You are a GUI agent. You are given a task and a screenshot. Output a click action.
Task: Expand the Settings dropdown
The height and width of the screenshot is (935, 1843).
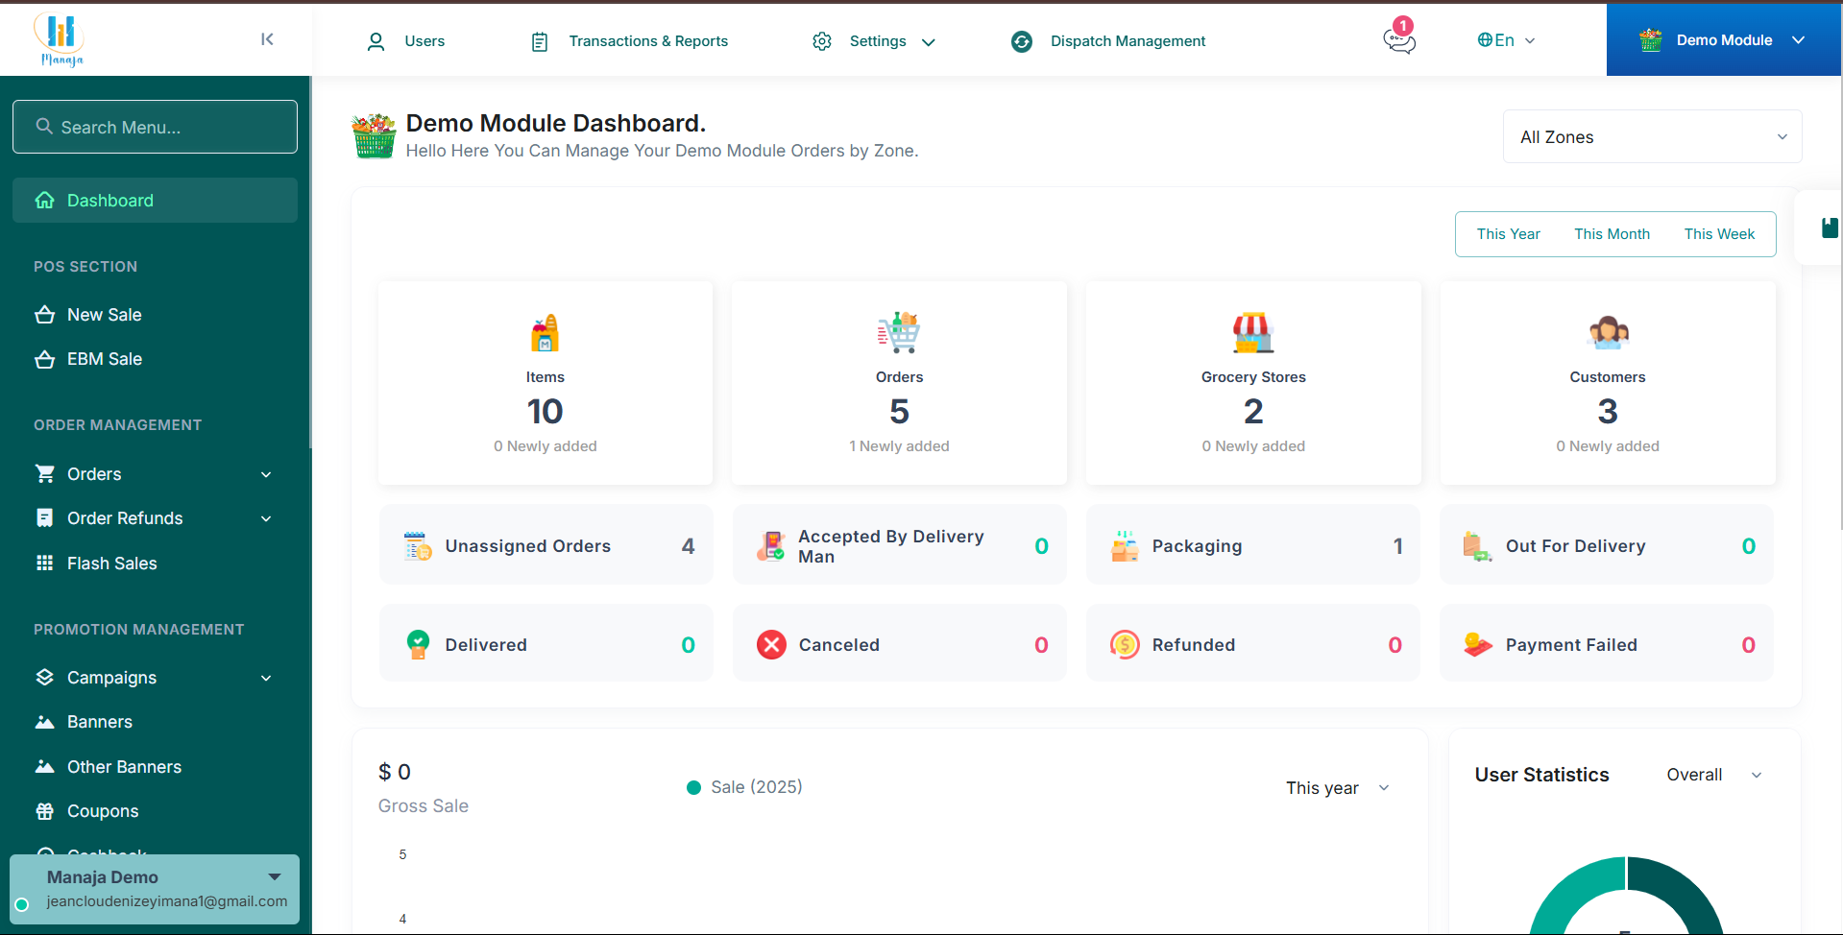coord(874,41)
